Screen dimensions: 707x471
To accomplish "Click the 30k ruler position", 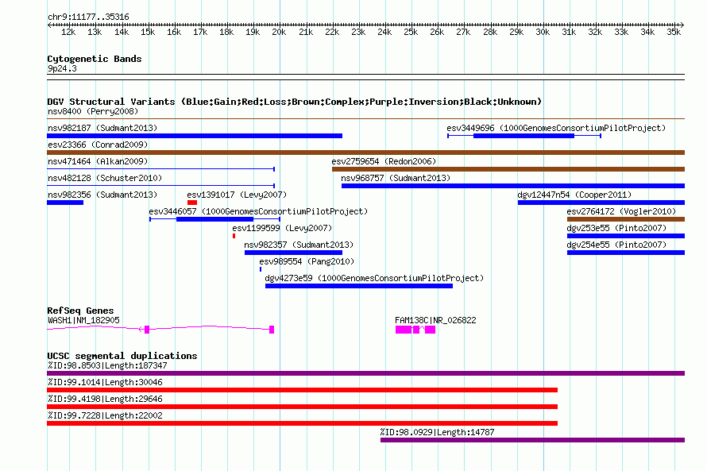I will pos(543,32).
